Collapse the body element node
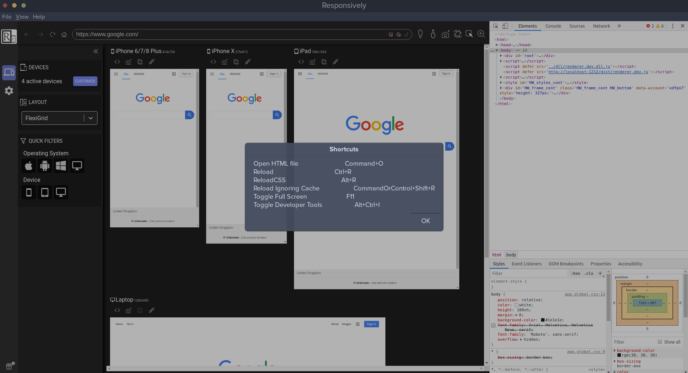Image resolution: width=688 pixels, height=373 pixels. point(497,51)
